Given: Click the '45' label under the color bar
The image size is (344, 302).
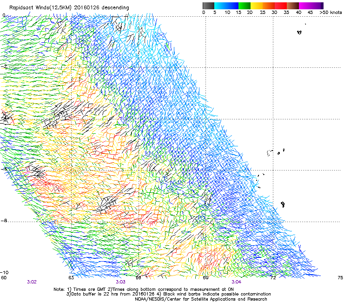Looking at the screenshot, I should (310, 13).
